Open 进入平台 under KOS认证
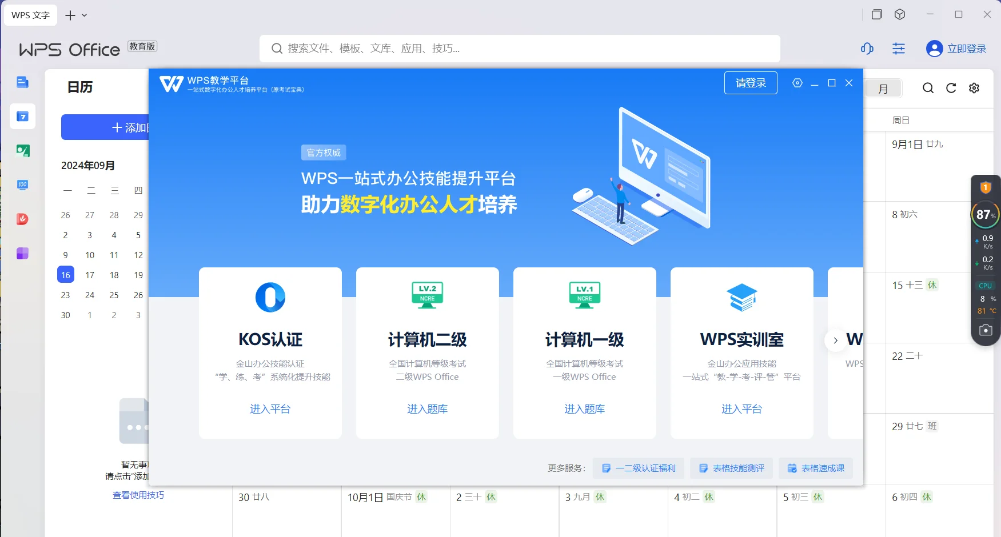The height and width of the screenshot is (537, 1001). pos(270,409)
